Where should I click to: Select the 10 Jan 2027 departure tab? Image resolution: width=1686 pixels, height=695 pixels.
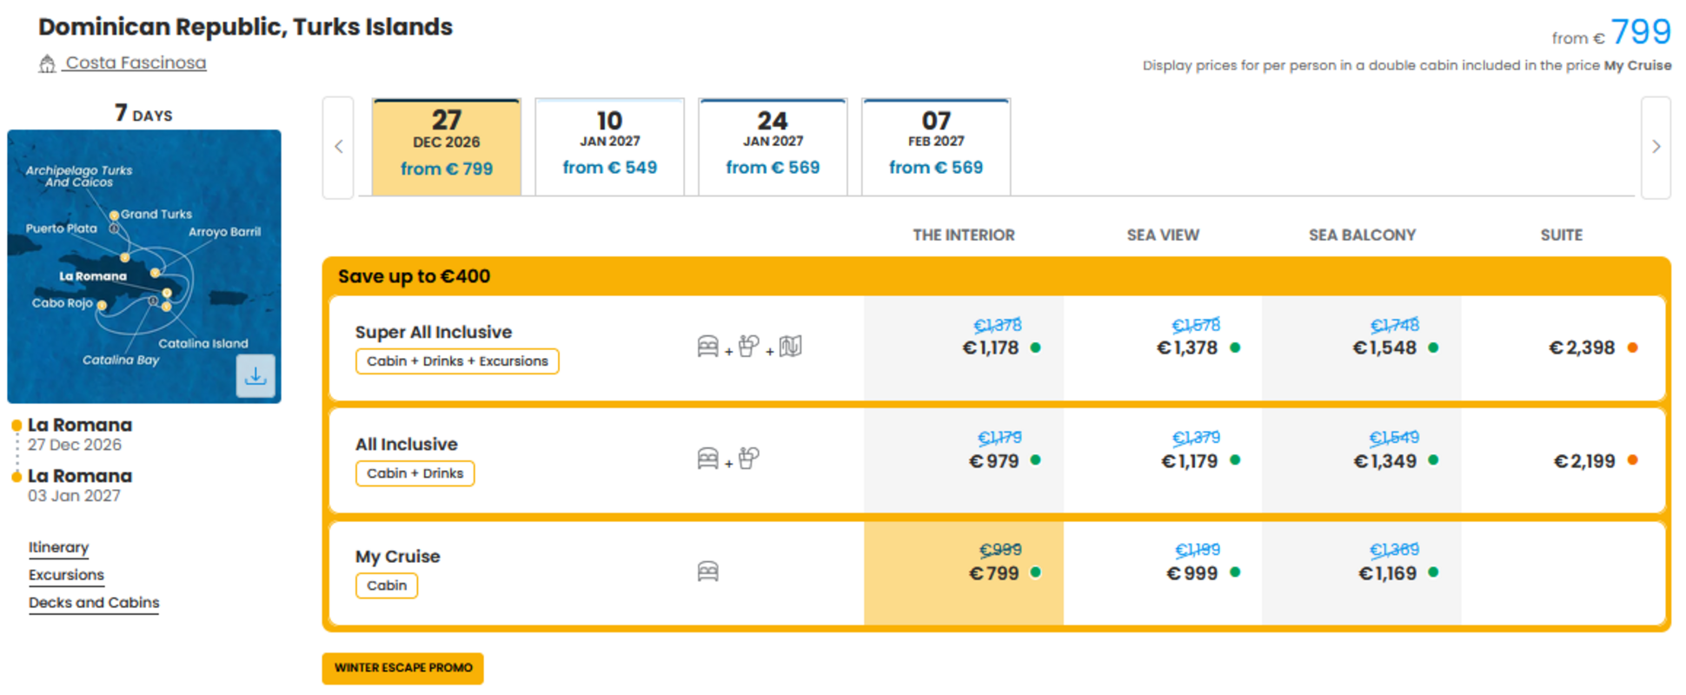pyautogui.click(x=609, y=147)
